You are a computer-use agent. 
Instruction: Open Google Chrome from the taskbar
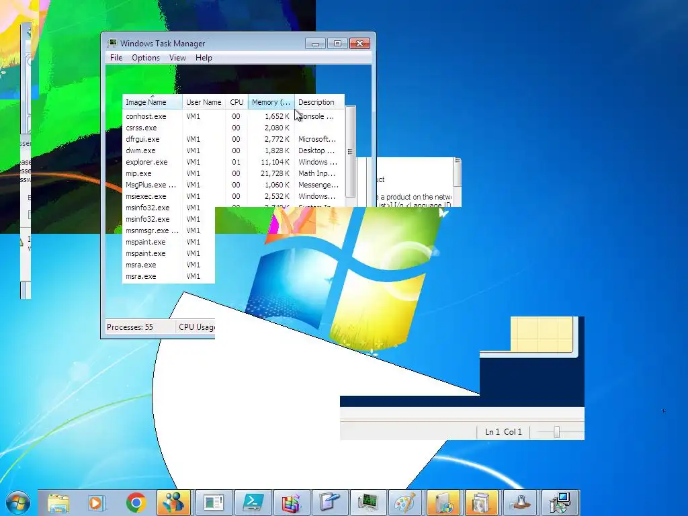[136, 503]
